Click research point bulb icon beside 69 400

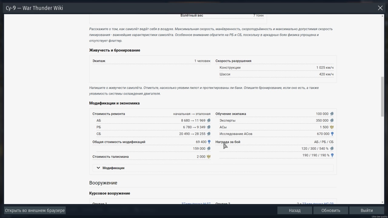click(209, 142)
